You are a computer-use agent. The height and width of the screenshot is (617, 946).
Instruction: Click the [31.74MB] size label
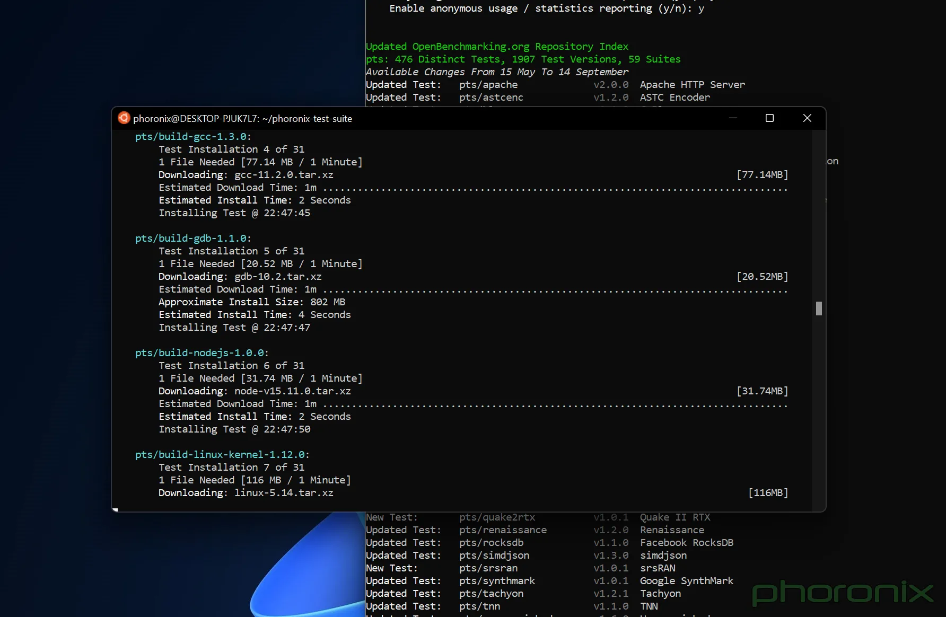click(763, 391)
